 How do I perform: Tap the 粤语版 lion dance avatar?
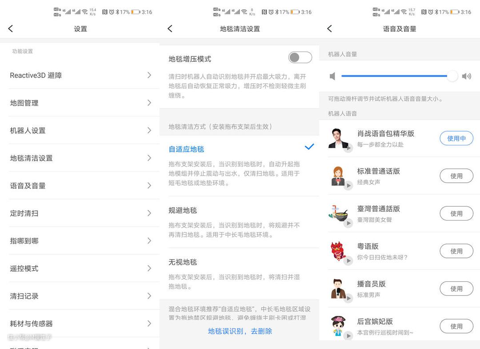coord(339,251)
